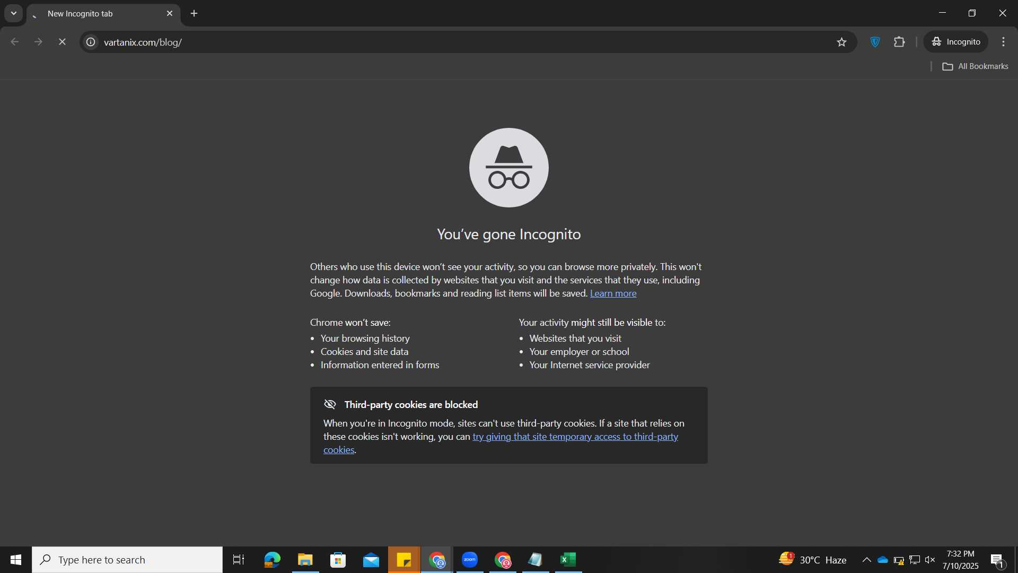The width and height of the screenshot is (1018, 573).
Task: Unmute via the speaker tray icon
Action: click(x=930, y=560)
